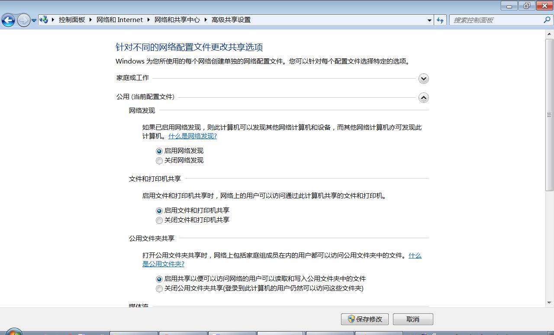This screenshot has width=554, height=335.
Task: Click the shield icon on 保存修改 button
Action: (x=351, y=319)
